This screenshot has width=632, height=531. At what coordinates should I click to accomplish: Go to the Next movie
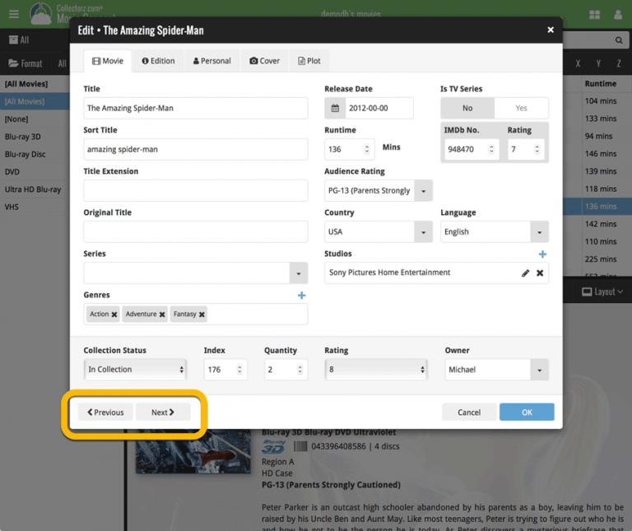[x=163, y=412]
